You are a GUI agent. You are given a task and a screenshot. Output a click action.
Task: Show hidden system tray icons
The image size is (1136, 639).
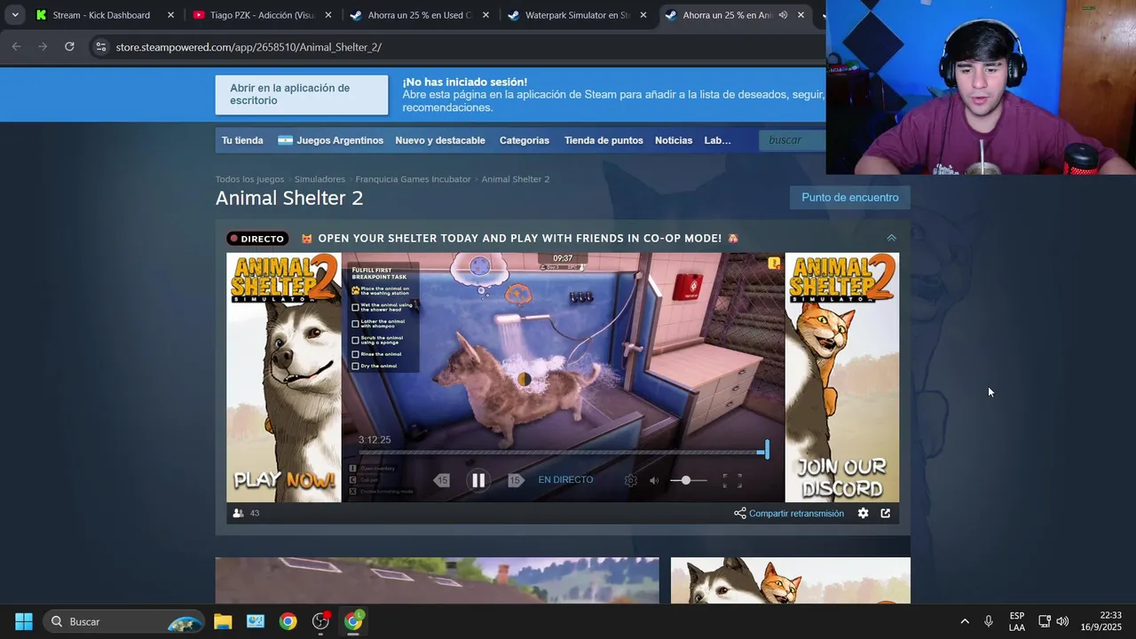[965, 621]
